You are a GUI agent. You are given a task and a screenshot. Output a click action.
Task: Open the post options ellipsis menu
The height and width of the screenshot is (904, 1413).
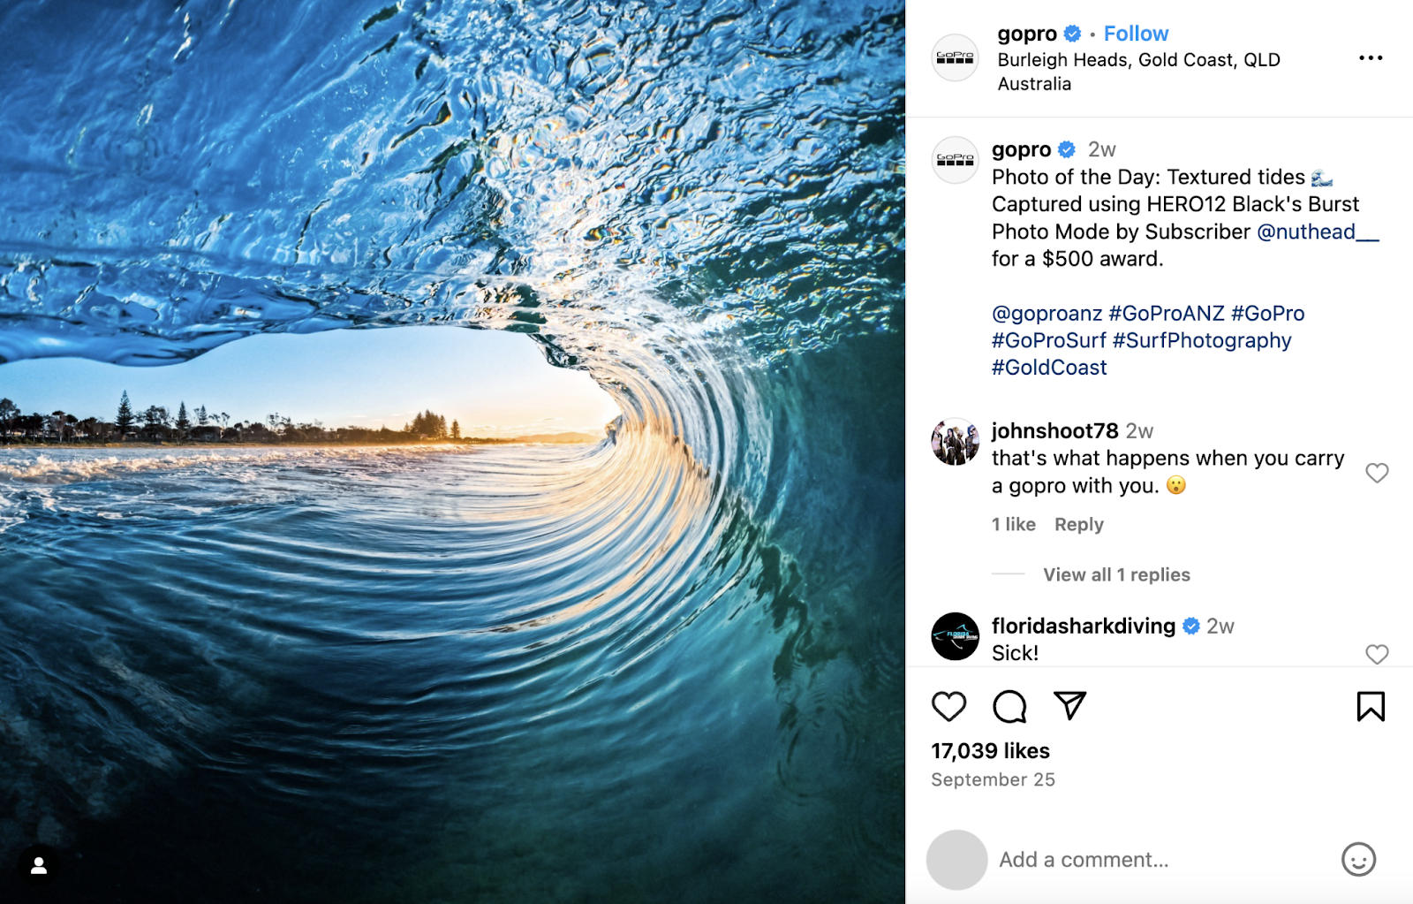tap(1371, 57)
